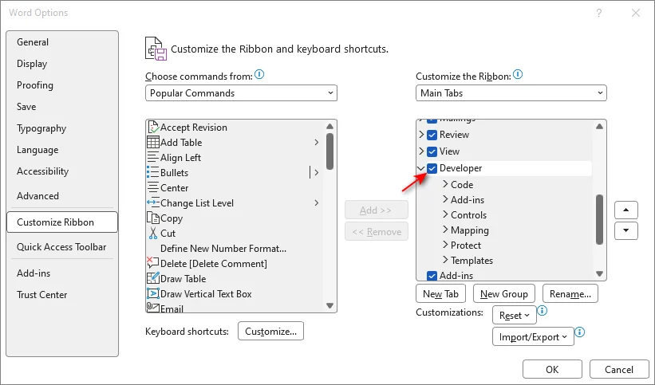Click the Center alignment icon
Viewport: 655px width, 385px height.
point(153,187)
